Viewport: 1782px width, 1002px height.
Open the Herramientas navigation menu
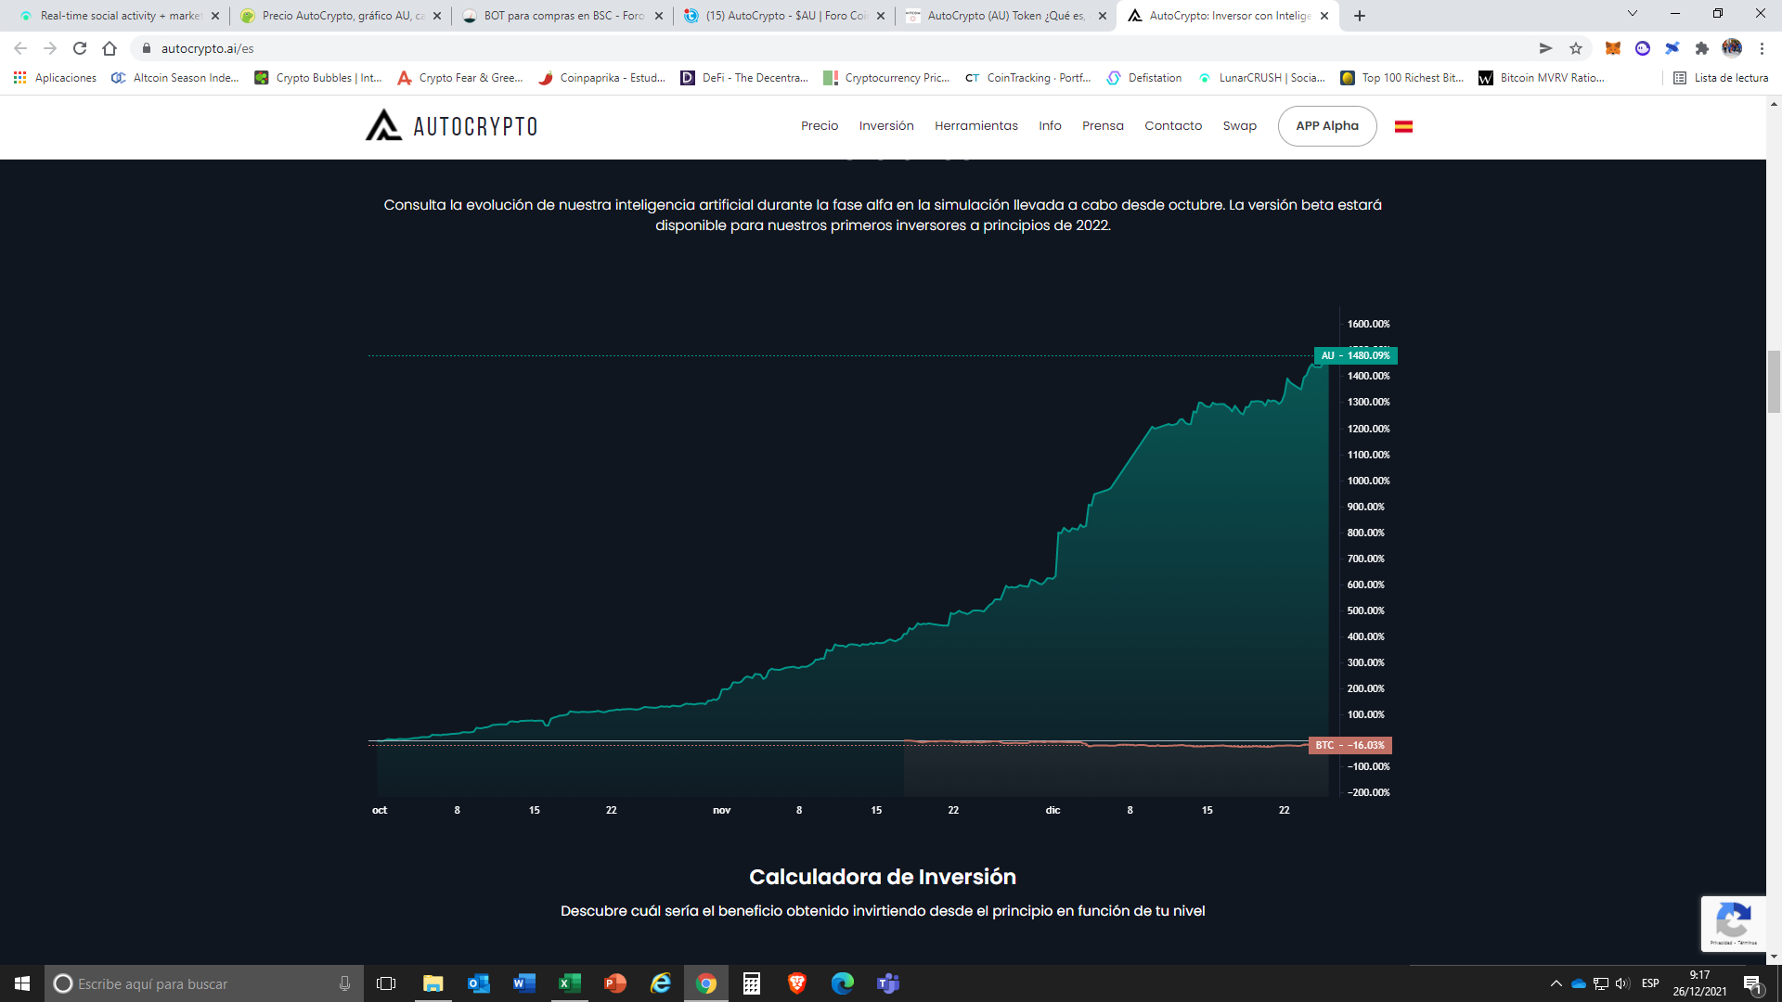[975, 126]
